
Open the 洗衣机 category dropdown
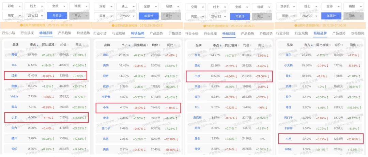click(287, 6)
